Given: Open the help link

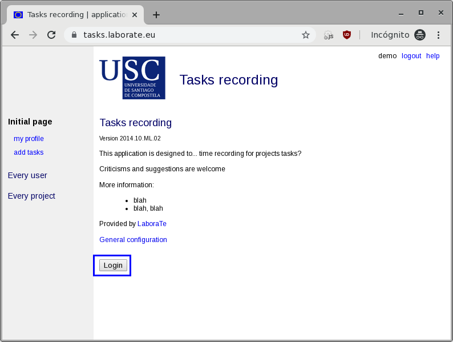Looking at the screenshot, I should (432, 56).
